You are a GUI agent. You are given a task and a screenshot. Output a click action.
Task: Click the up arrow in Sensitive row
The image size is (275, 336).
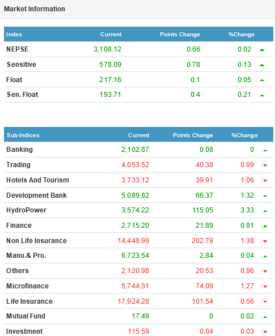pyautogui.click(x=262, y=65)
